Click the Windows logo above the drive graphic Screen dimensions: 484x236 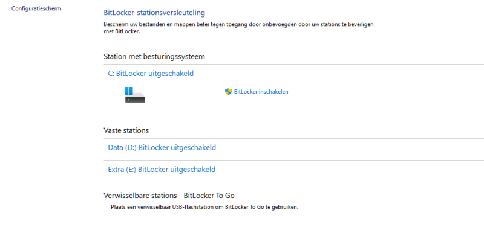(129, 91)
